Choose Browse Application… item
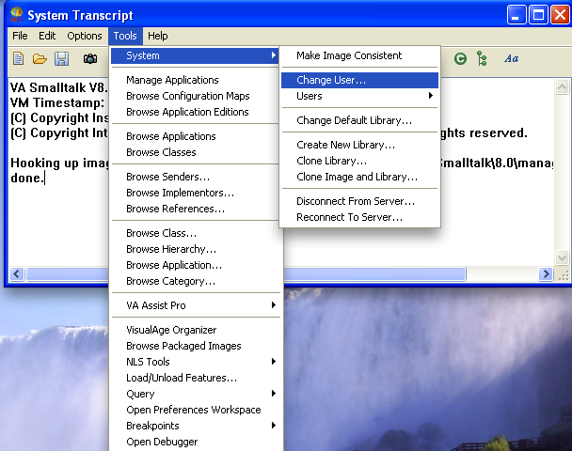Screen dimensions: 572x451 click(x=196, y=265)
